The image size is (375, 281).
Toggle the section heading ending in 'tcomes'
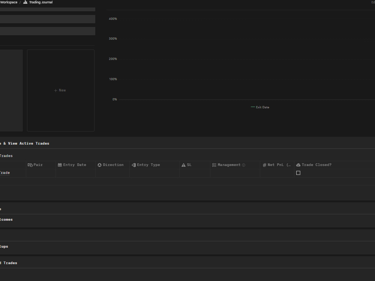6,220
